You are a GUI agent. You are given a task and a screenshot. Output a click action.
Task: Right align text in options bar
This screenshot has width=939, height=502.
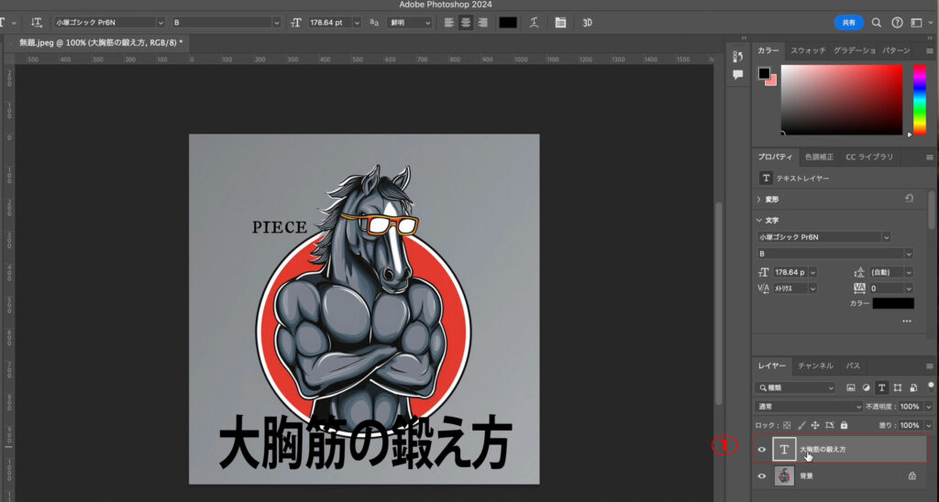[x=482, y=23]
